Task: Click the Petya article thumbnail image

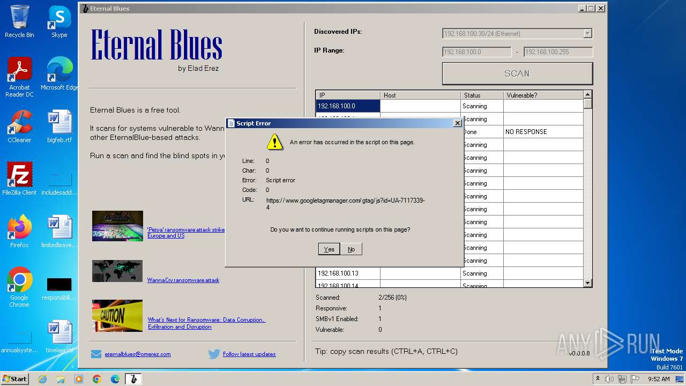Action: tap(117, 226)
